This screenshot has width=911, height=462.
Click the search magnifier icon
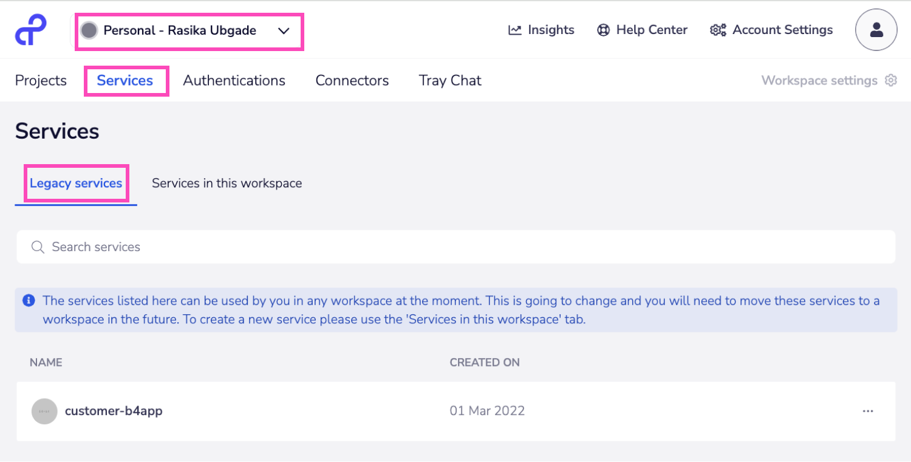(38, 247)
